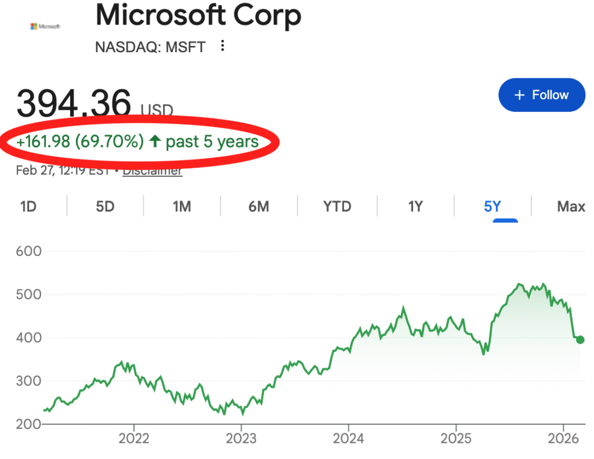Screen dimensions: 594x459
Task: Select the YTD tab
Action: [337, 206]
